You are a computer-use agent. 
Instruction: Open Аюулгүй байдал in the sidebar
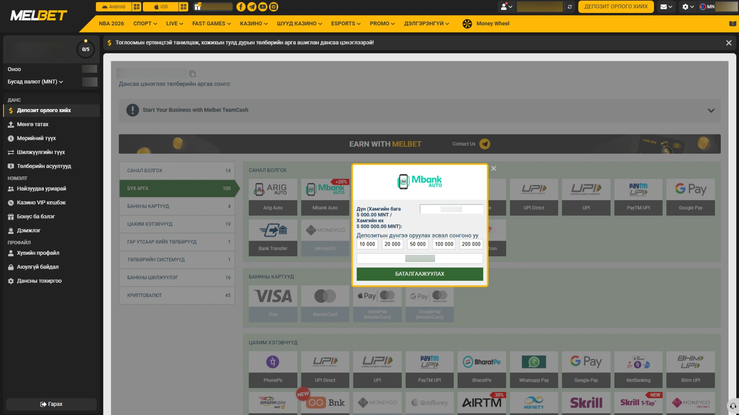click(51, 267)
